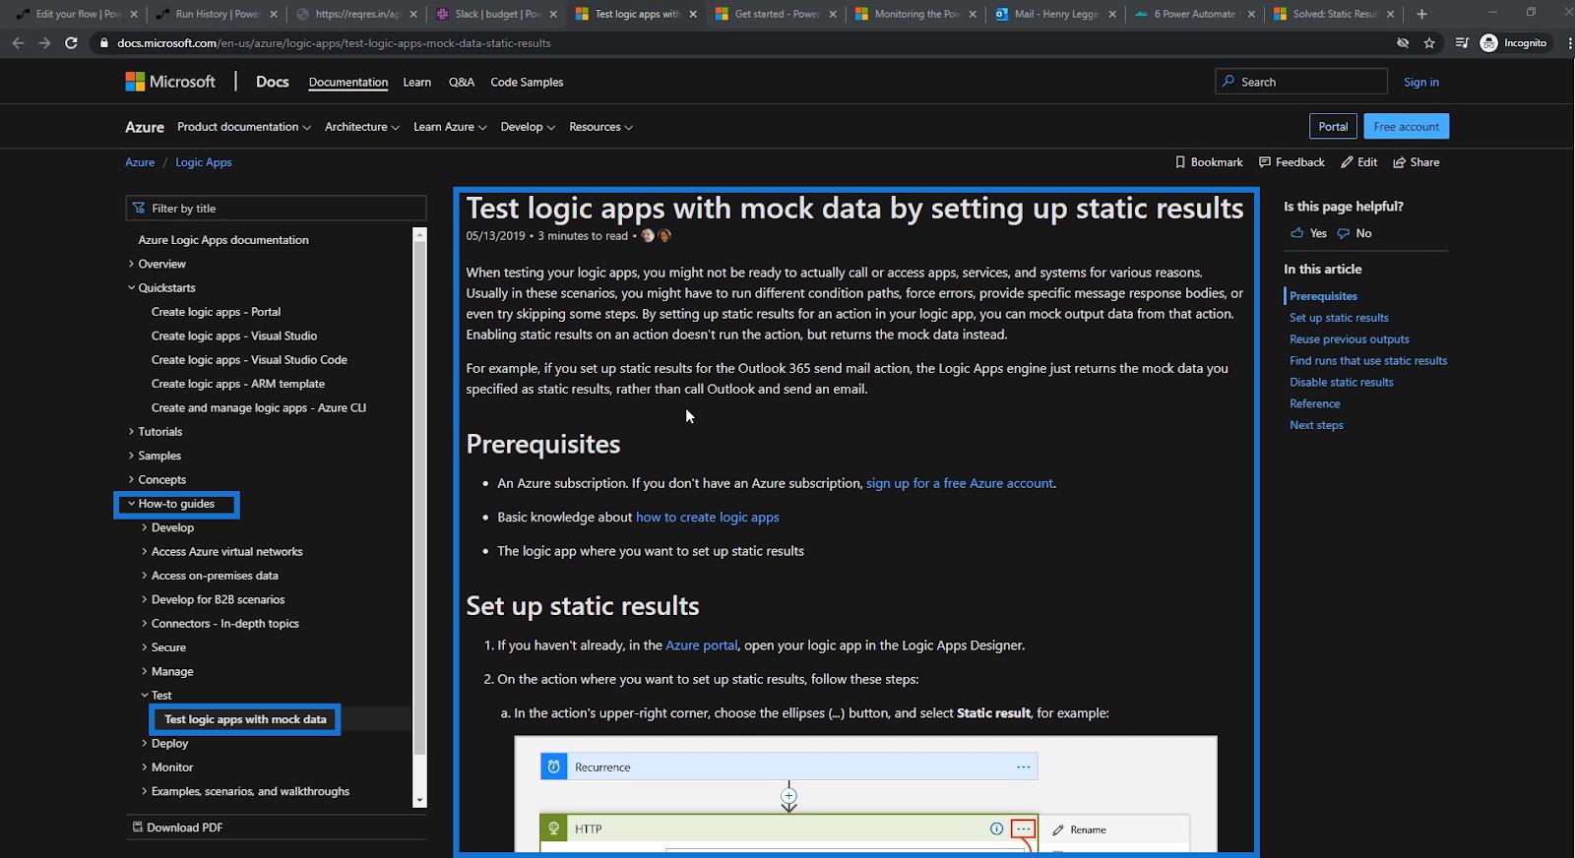Image resolution: width=1575 pixels, height=858 pixels.
Task: Click the browser address bar URL
Action: (334, 43)
